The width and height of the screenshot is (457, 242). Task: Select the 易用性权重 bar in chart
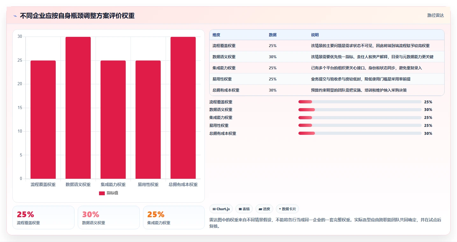click(x=148, y=120)
